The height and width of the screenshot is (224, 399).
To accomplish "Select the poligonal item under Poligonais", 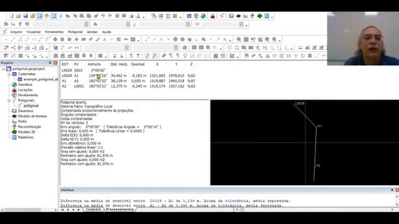I will click(31, 106).
